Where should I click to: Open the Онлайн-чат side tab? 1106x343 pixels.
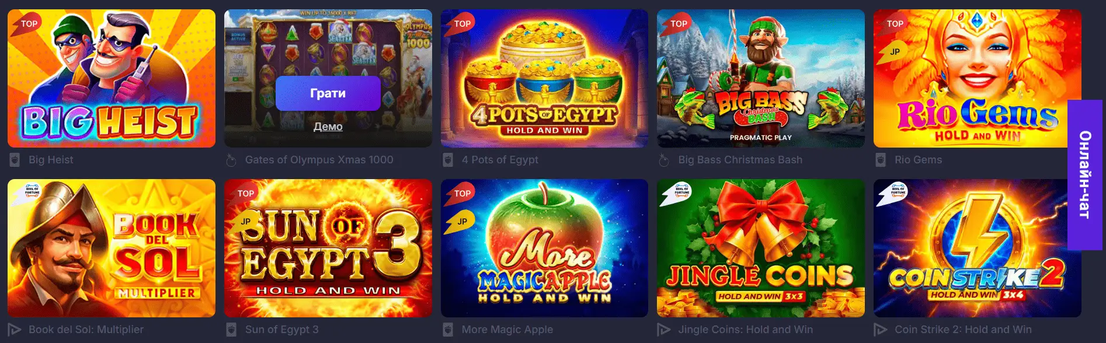(x=1085, y=175)
